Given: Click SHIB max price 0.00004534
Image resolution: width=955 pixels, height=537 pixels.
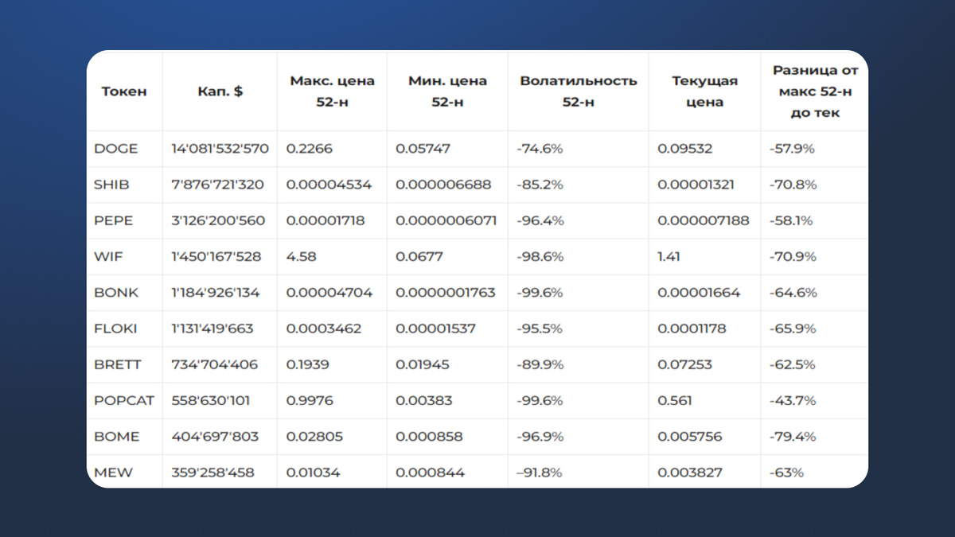Looking at the screenshot, I should point(329,185).
